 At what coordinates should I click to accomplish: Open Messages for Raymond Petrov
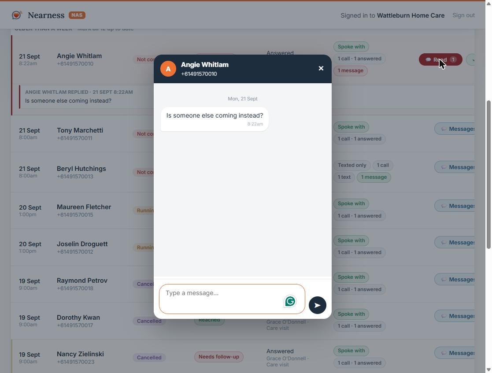(x=455, y=280)
